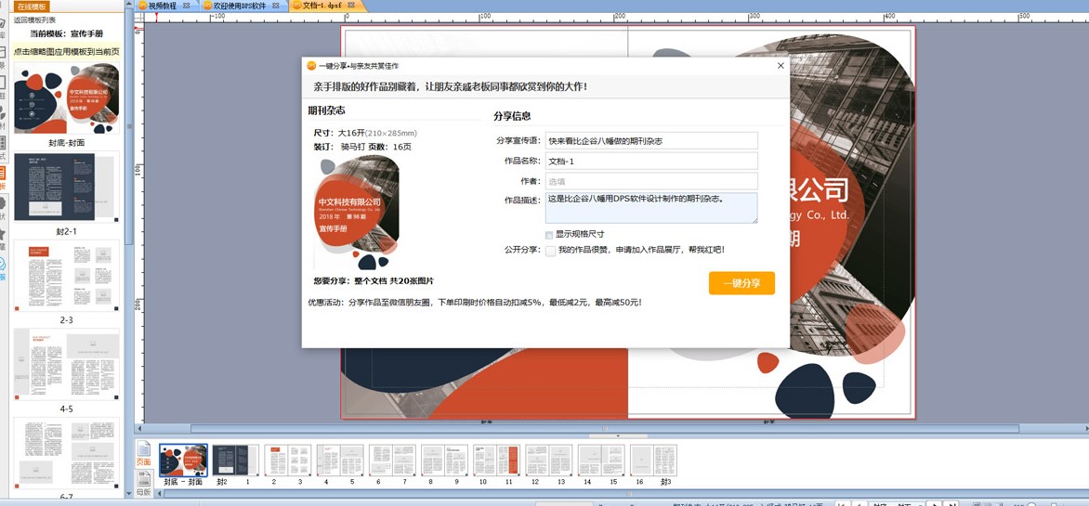This screenshot has width=1089, height=506.
Task: Switch to the 视频教程 tab
Action: pos(162,6)
